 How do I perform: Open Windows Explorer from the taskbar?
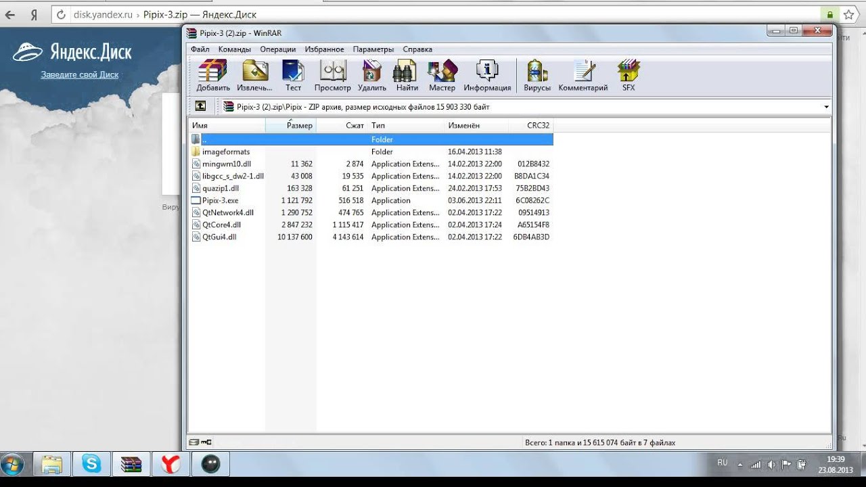(51, 464)
